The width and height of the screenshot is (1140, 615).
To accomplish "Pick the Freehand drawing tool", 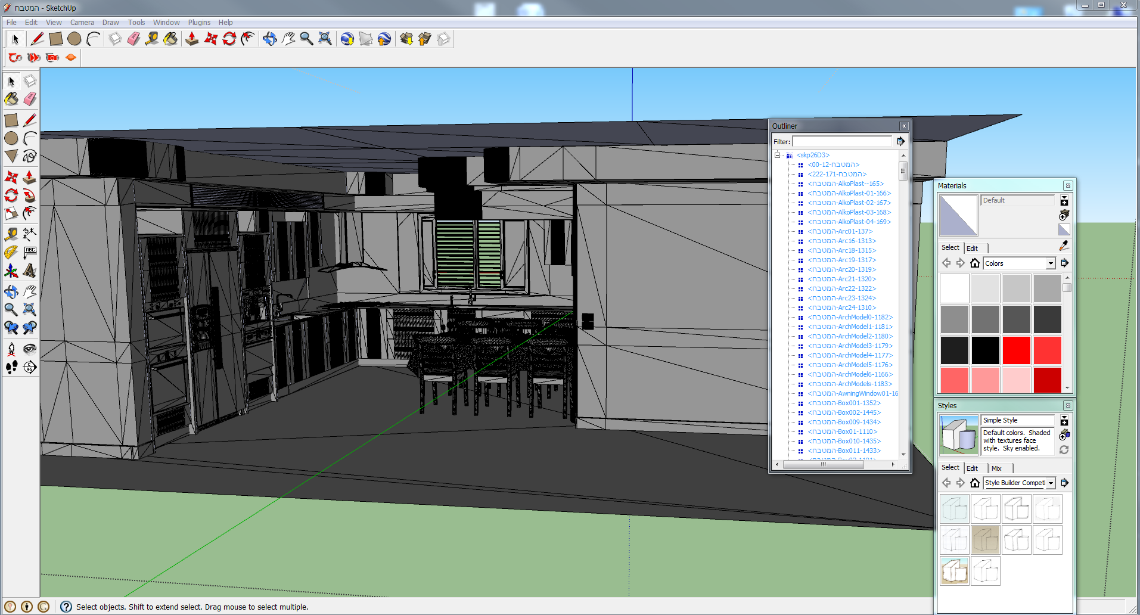I will point(29,156).
